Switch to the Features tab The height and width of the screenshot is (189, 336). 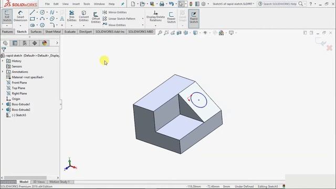7,31
